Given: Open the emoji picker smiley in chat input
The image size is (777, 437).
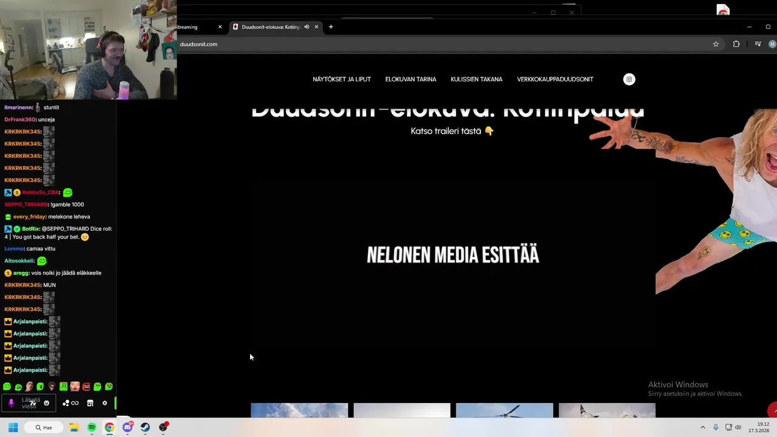Looking at the screenshot, I should coord(46,403).
